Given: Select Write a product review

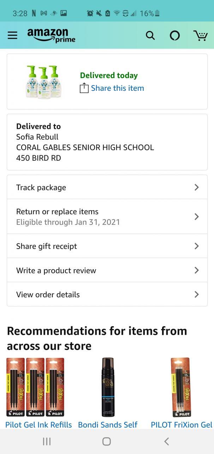Looking at the screenshot, I should pyautogui.click(x=56, y=270).
